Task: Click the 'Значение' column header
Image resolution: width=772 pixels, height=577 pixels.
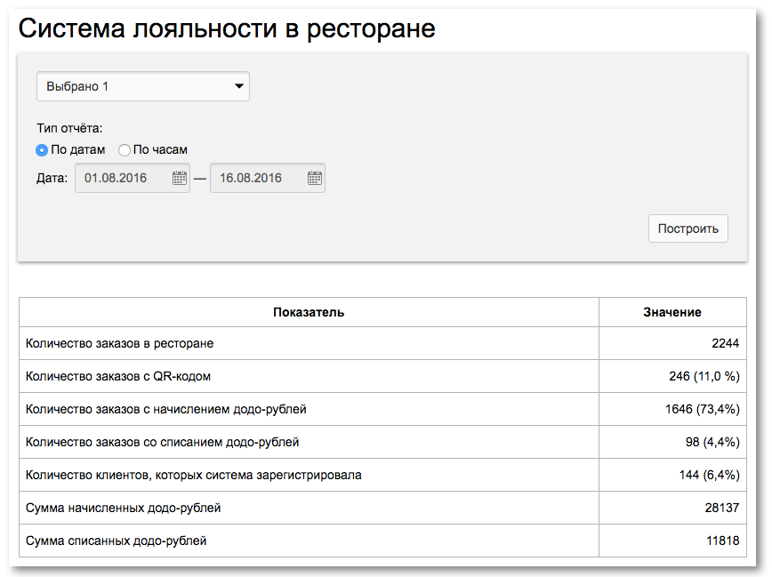Action: click(x=672, y=312)
